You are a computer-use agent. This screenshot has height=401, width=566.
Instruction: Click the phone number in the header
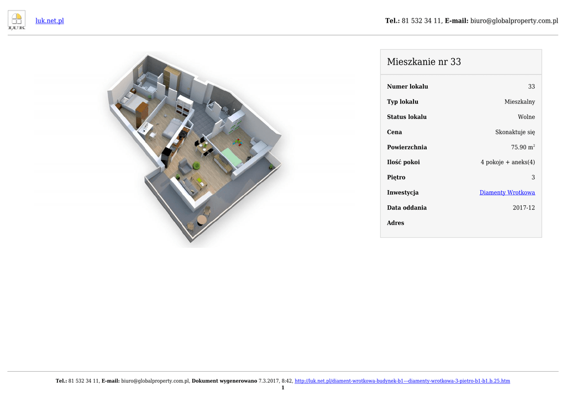(x=421, y=21)
